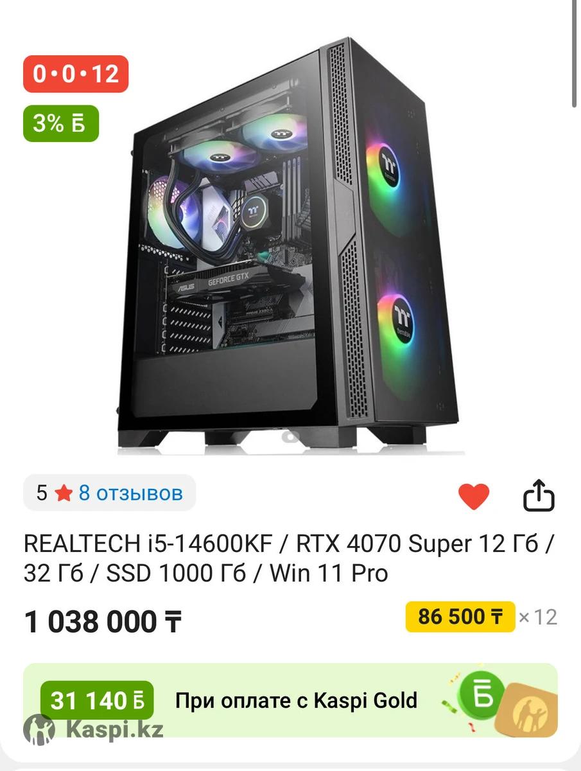
Task: Click the red star rating icon
Action: coord(64,493)
